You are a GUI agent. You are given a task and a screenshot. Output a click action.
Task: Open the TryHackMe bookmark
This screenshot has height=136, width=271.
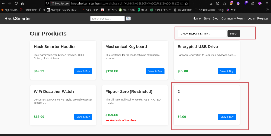point(28,10)
